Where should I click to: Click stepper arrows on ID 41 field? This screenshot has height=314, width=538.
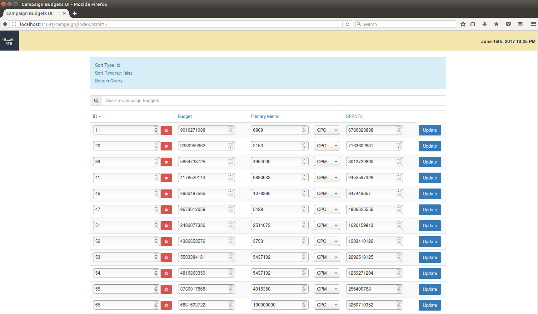click(156, 178)
